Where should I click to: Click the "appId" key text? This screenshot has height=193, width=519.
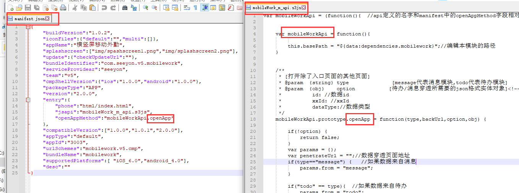[54, 143]
